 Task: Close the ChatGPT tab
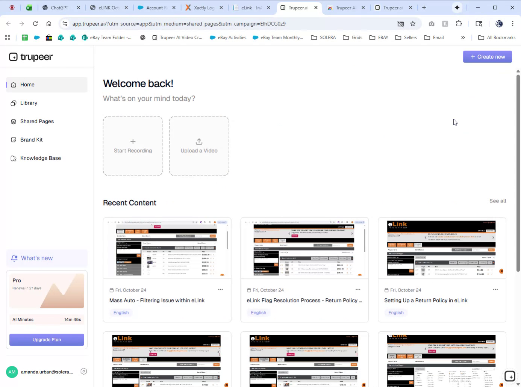(x=79, y=8)
